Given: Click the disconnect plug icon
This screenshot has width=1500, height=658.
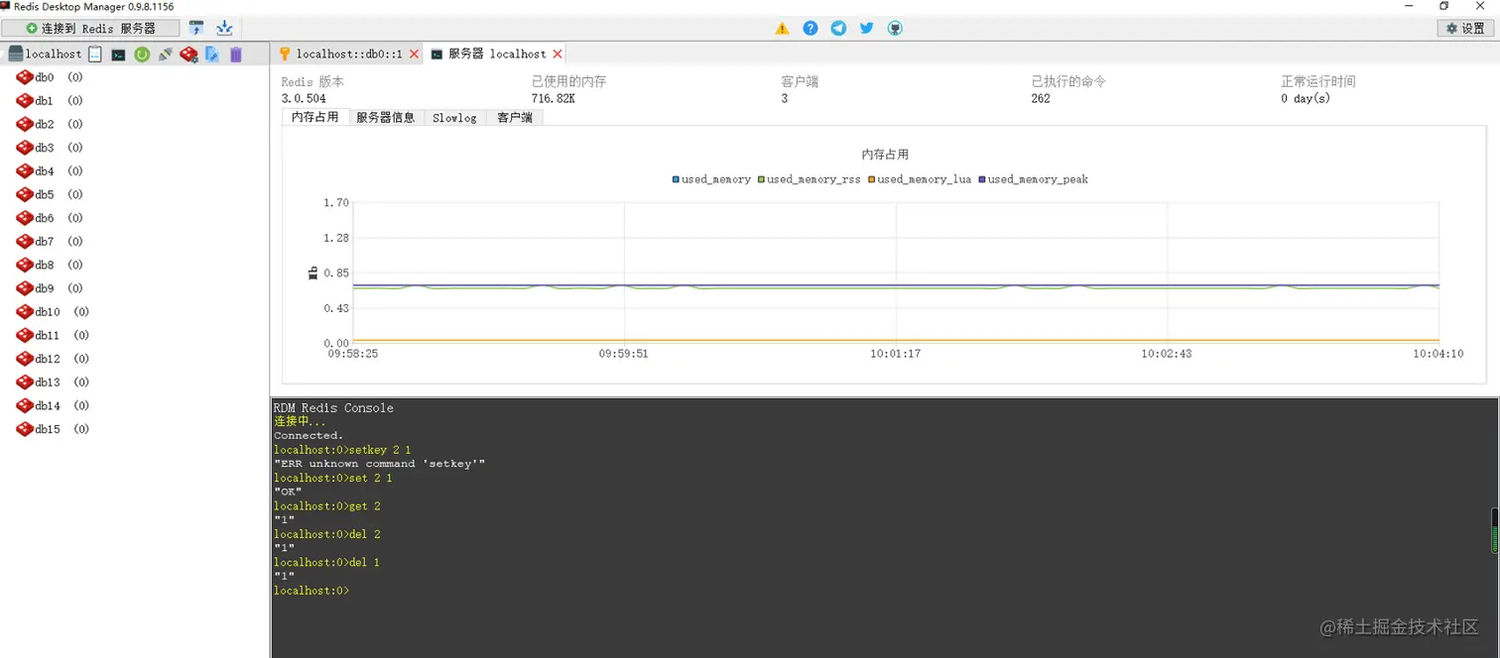Looking at the screenshot, I should 165,55.
